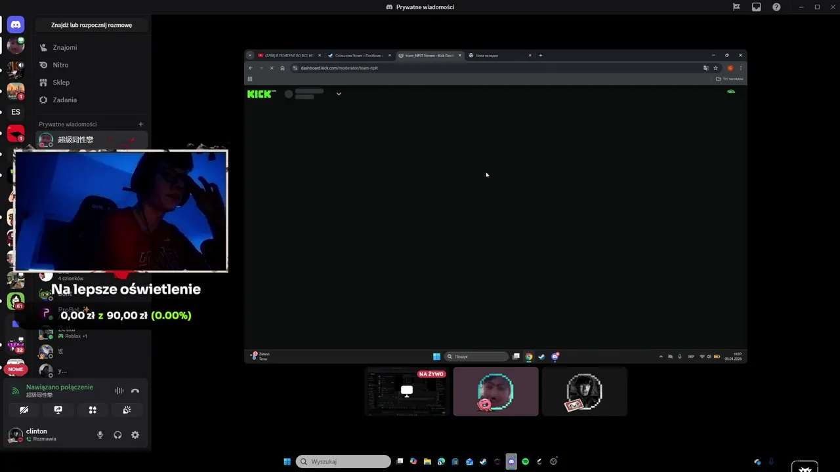Toggle noise suppression waveform icon

tap(119, 391)
